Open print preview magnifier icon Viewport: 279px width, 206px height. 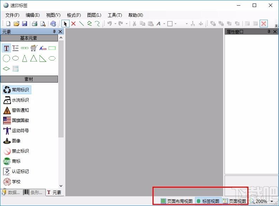pyautogui.click(x=43, y=24)
